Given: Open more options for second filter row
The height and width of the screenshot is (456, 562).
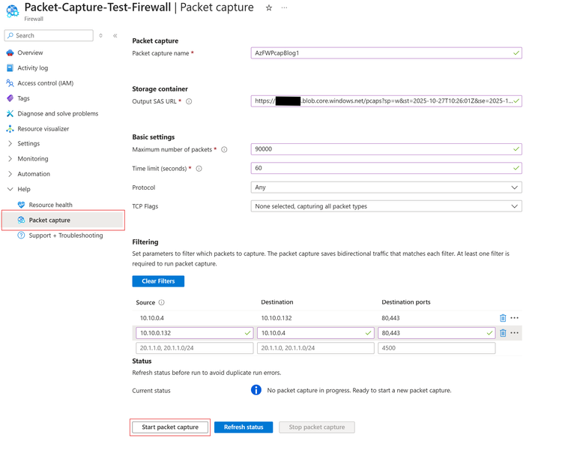Looking at the screenshot, I should click(x=515, y=333).
